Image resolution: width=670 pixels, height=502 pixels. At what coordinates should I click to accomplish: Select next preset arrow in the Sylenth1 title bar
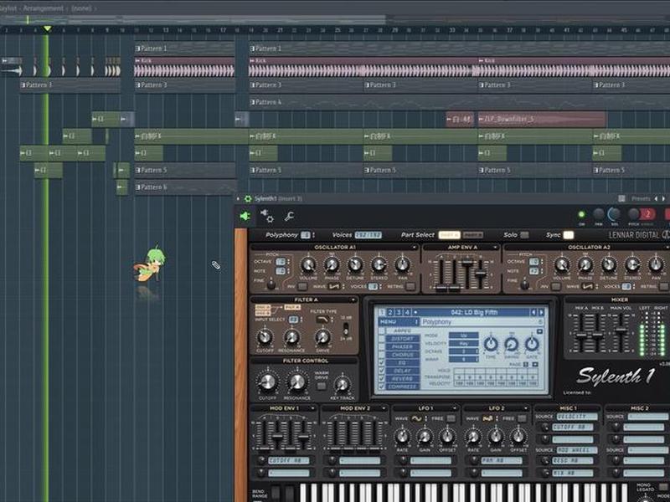[x=663, y=198]
